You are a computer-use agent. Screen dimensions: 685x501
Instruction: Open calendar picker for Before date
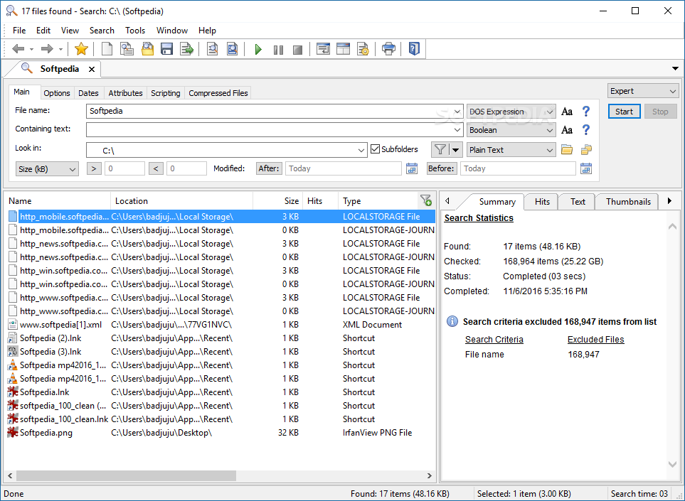tap(586, 168)
